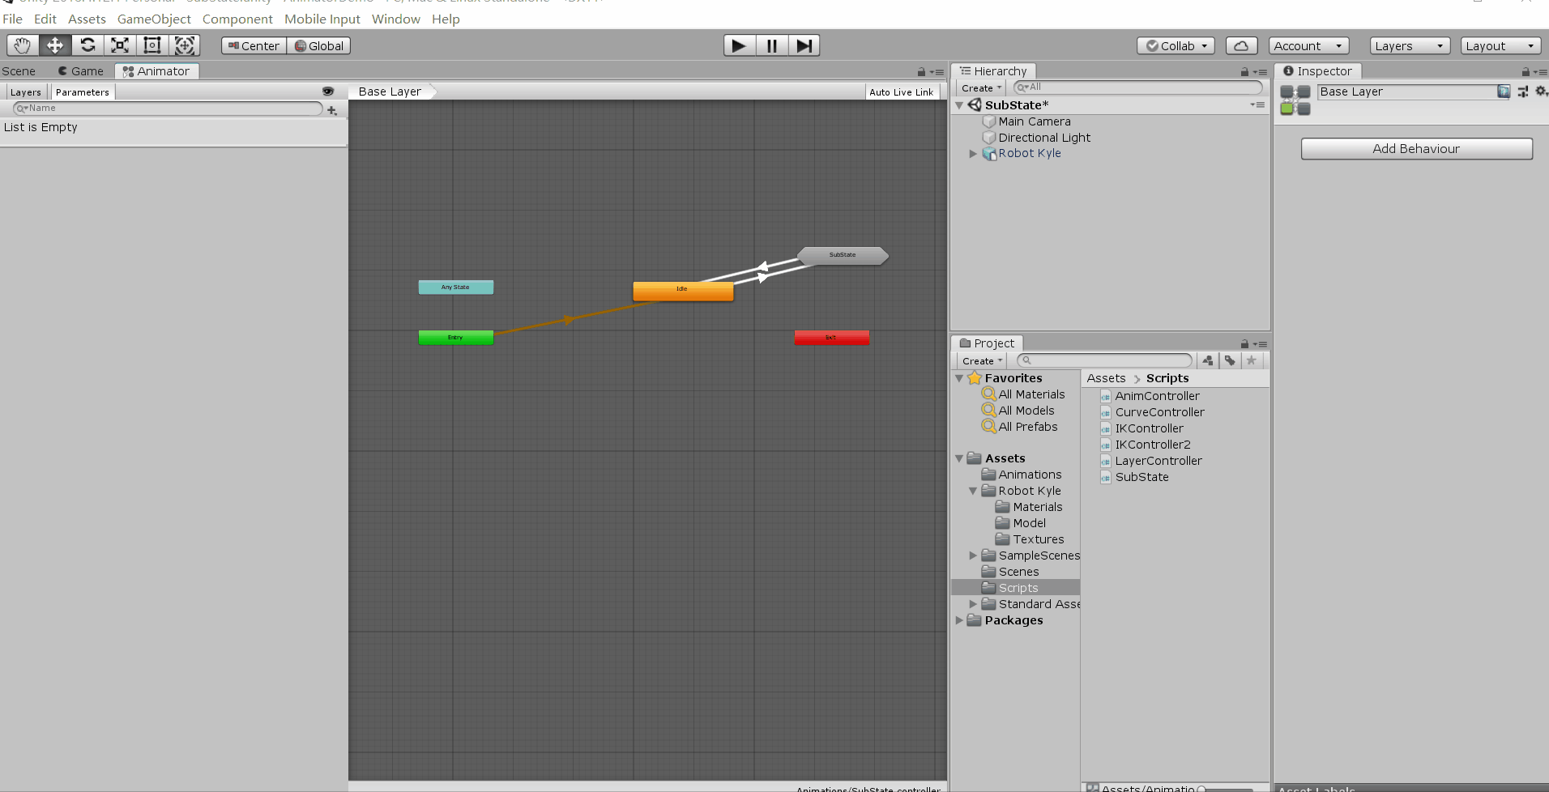
Task: Search by Label tag icon in Project
Action: 1230,360
